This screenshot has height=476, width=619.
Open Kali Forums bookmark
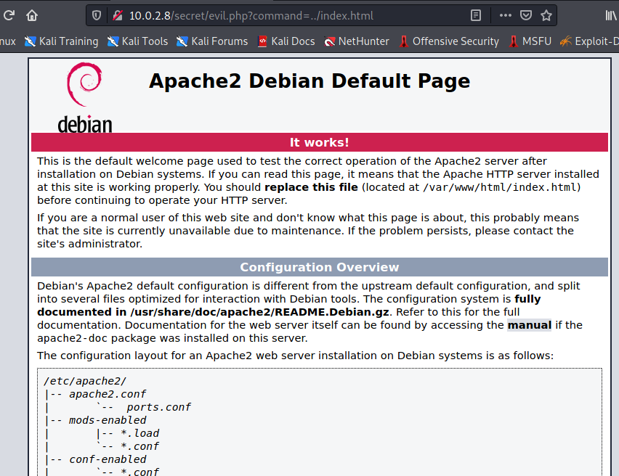212,41
